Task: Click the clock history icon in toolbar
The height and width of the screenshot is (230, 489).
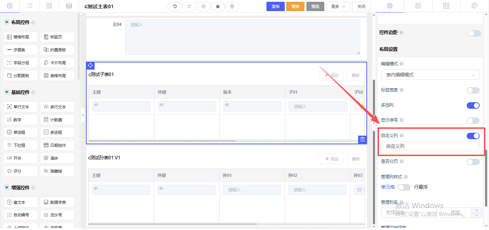Action: pos(204,6)
